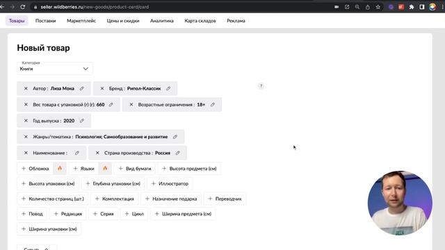Edit the Наименование pencil icon
The height and width of the screenshot is (250, 445).
pos(77,153)
